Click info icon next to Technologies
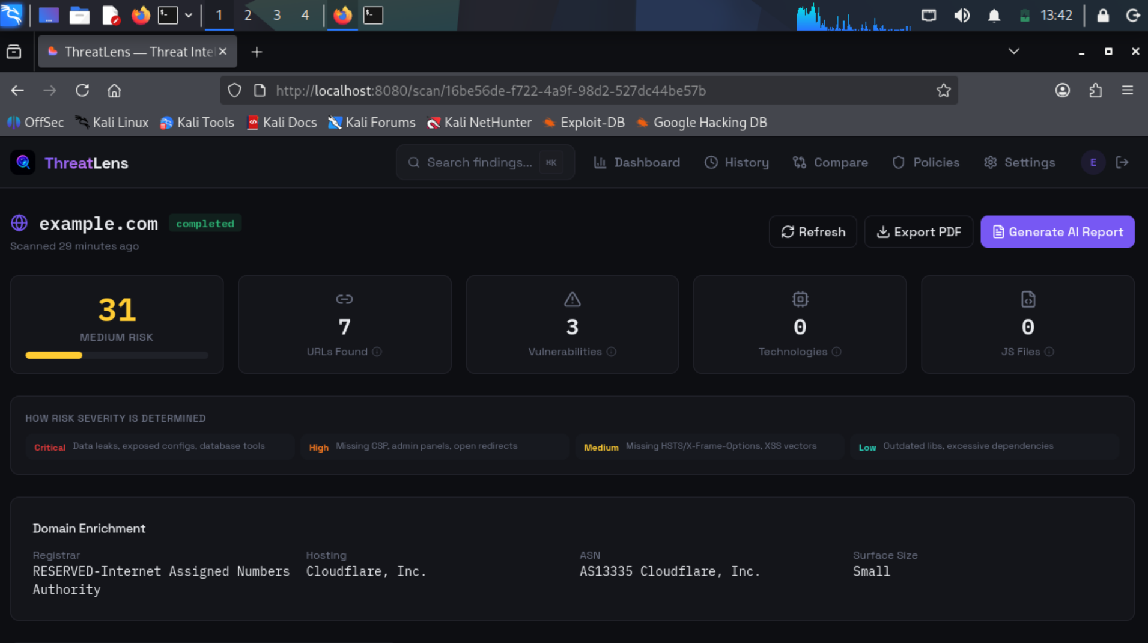The width and height of the screenshot is (1148, 643). [x=836, y=352]
